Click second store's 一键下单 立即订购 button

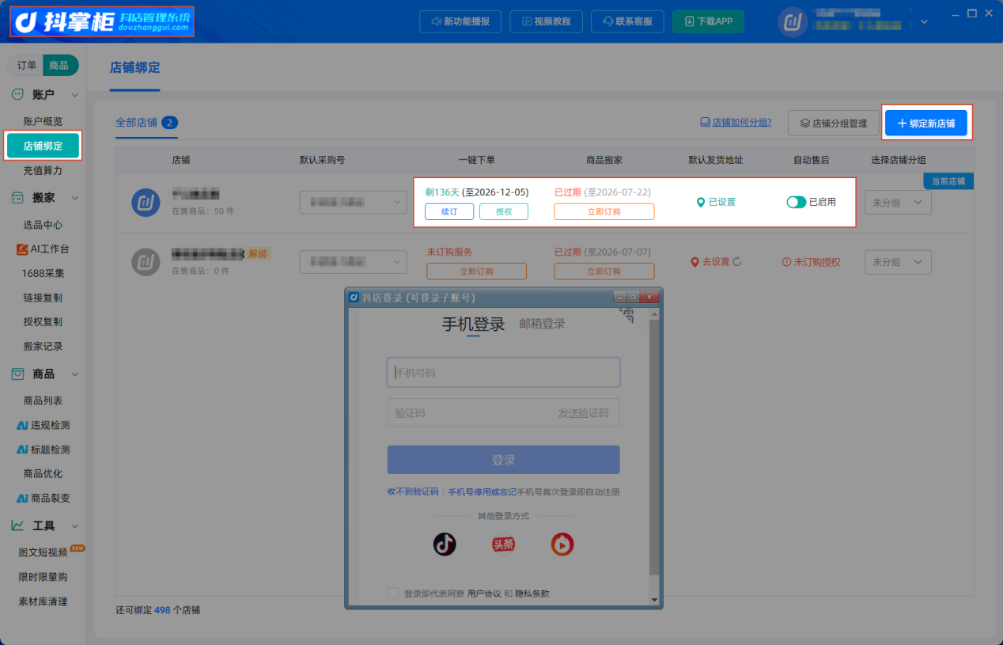[476, 271]
